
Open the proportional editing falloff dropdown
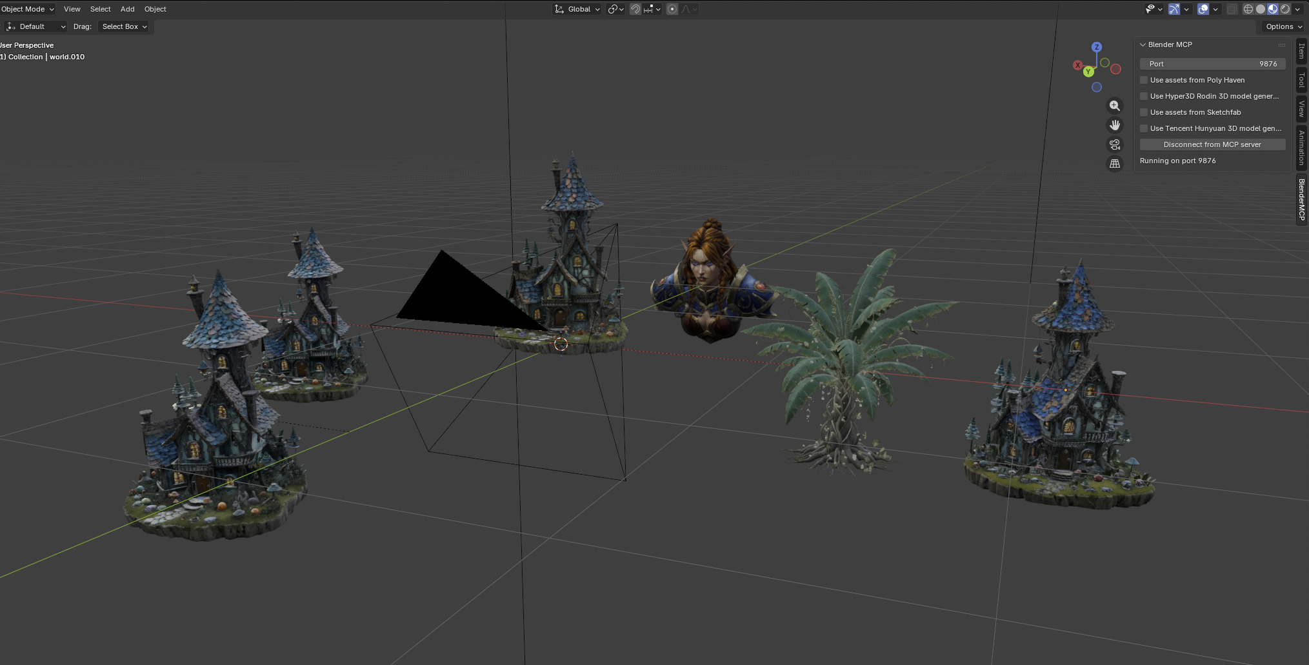pos(688,9)
